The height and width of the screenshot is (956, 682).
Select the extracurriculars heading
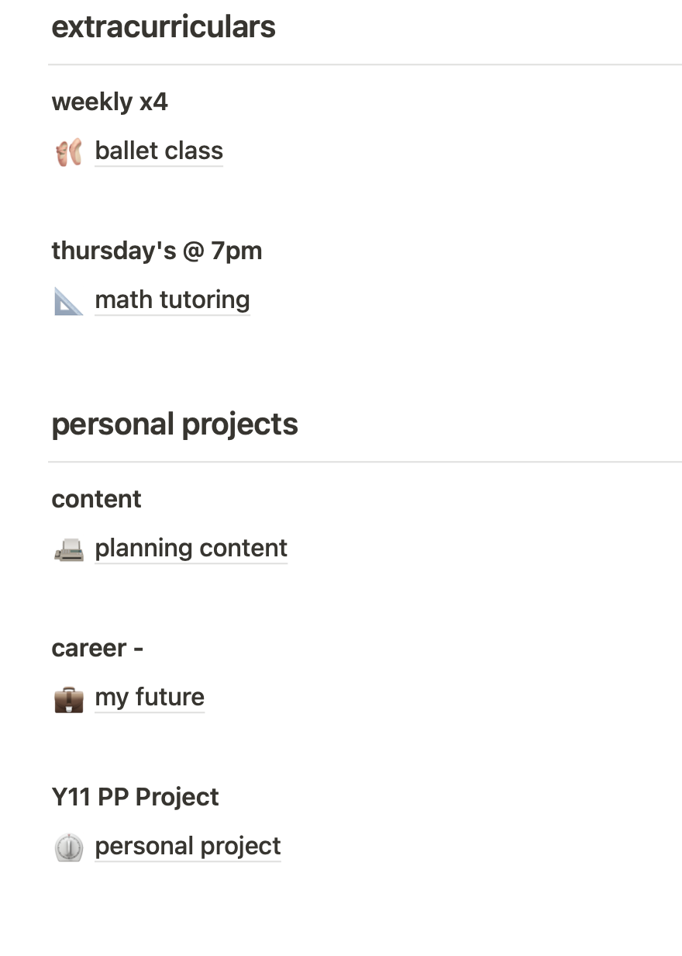[x=164, y=26]
